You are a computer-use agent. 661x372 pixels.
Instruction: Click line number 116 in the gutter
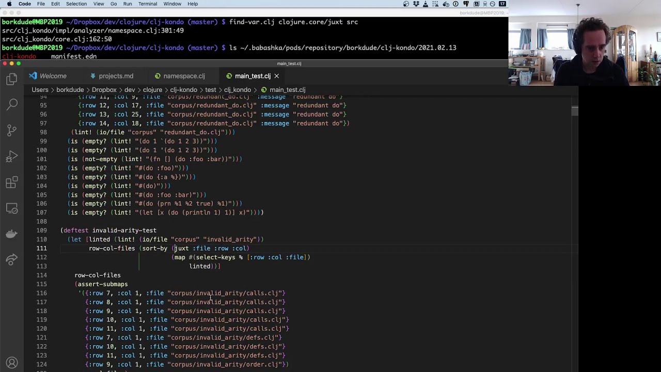pos(41,293)
